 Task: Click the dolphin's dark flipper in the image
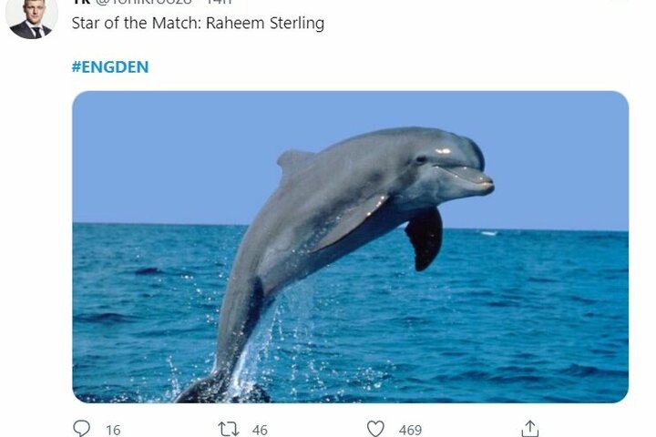click(x=425, y=239)
